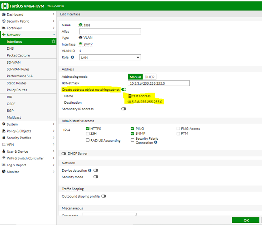Click the OK button

(245, 220)
